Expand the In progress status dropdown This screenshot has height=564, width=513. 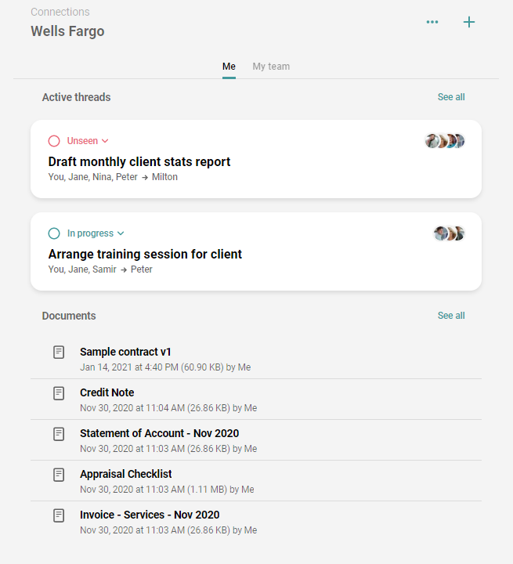(96, 233)
